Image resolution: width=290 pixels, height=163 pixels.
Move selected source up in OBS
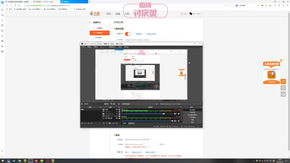(113, 123)
